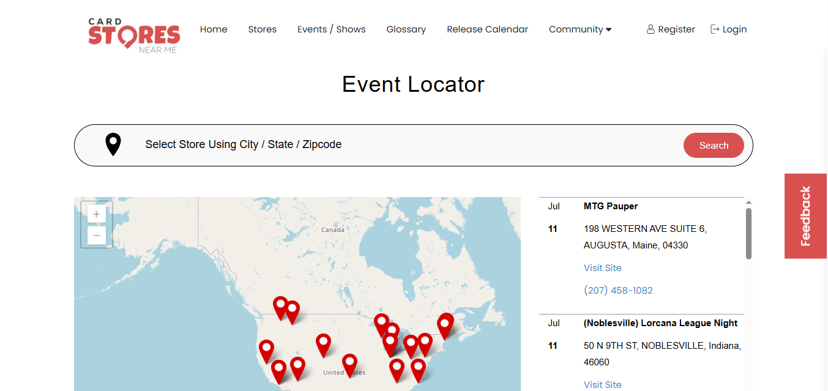
Task: Click the black location pin in search bar
Action: 113,144
